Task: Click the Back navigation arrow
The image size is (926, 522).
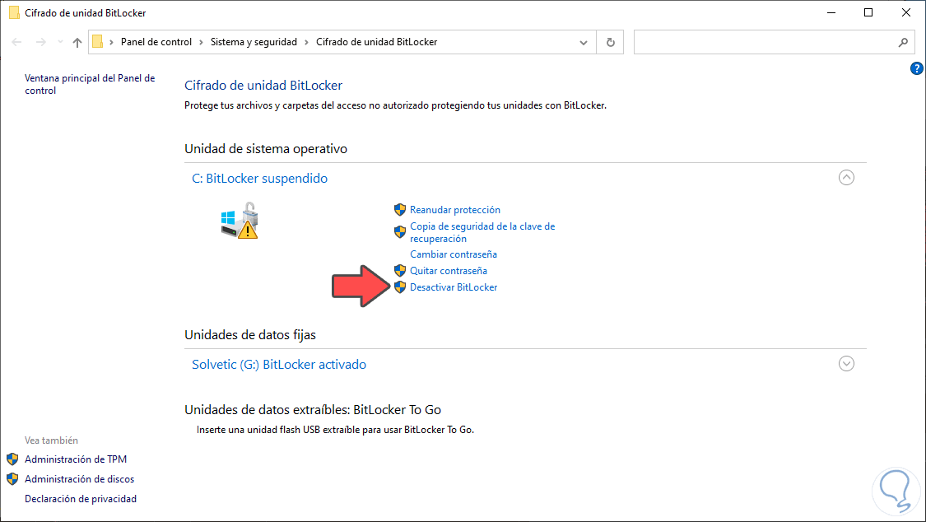Action: (16, 42)
